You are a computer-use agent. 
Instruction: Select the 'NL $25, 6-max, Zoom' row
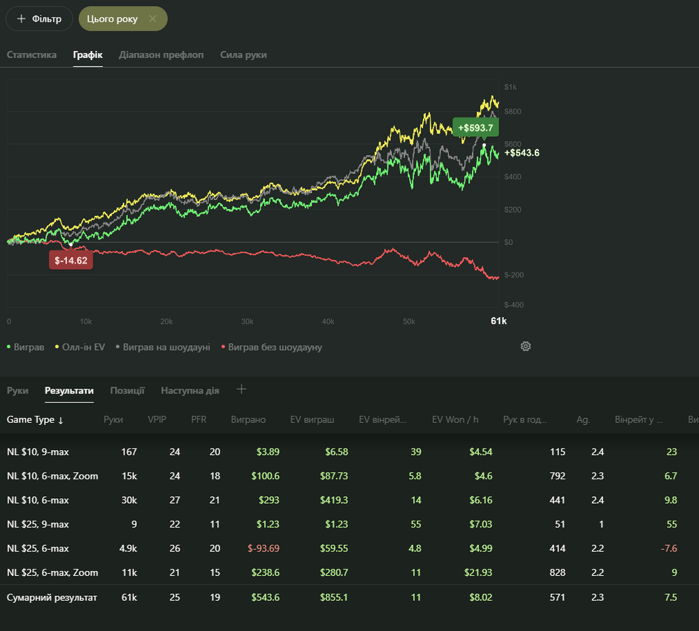pyautogui.click(x=52, y=572)
